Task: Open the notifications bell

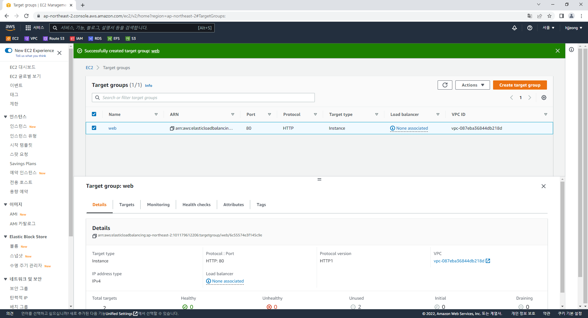Action: point(514,28)
